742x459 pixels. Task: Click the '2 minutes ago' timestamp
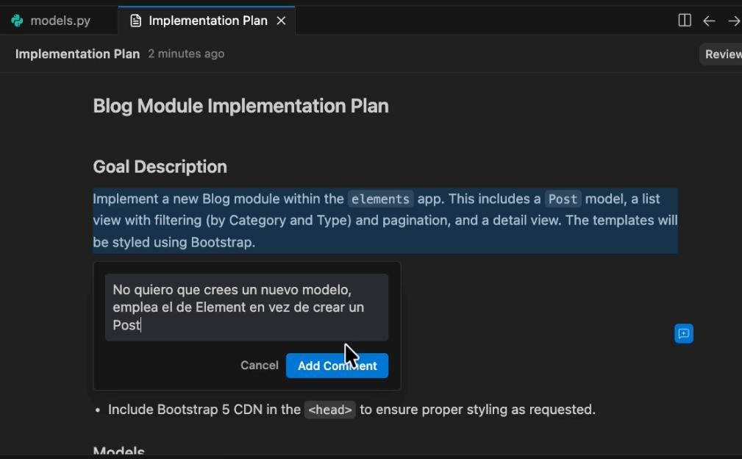pyautogui.click(x=186, y=54)
